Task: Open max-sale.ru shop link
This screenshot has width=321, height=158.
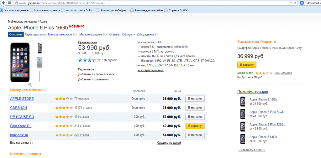Action: point(19,135)
